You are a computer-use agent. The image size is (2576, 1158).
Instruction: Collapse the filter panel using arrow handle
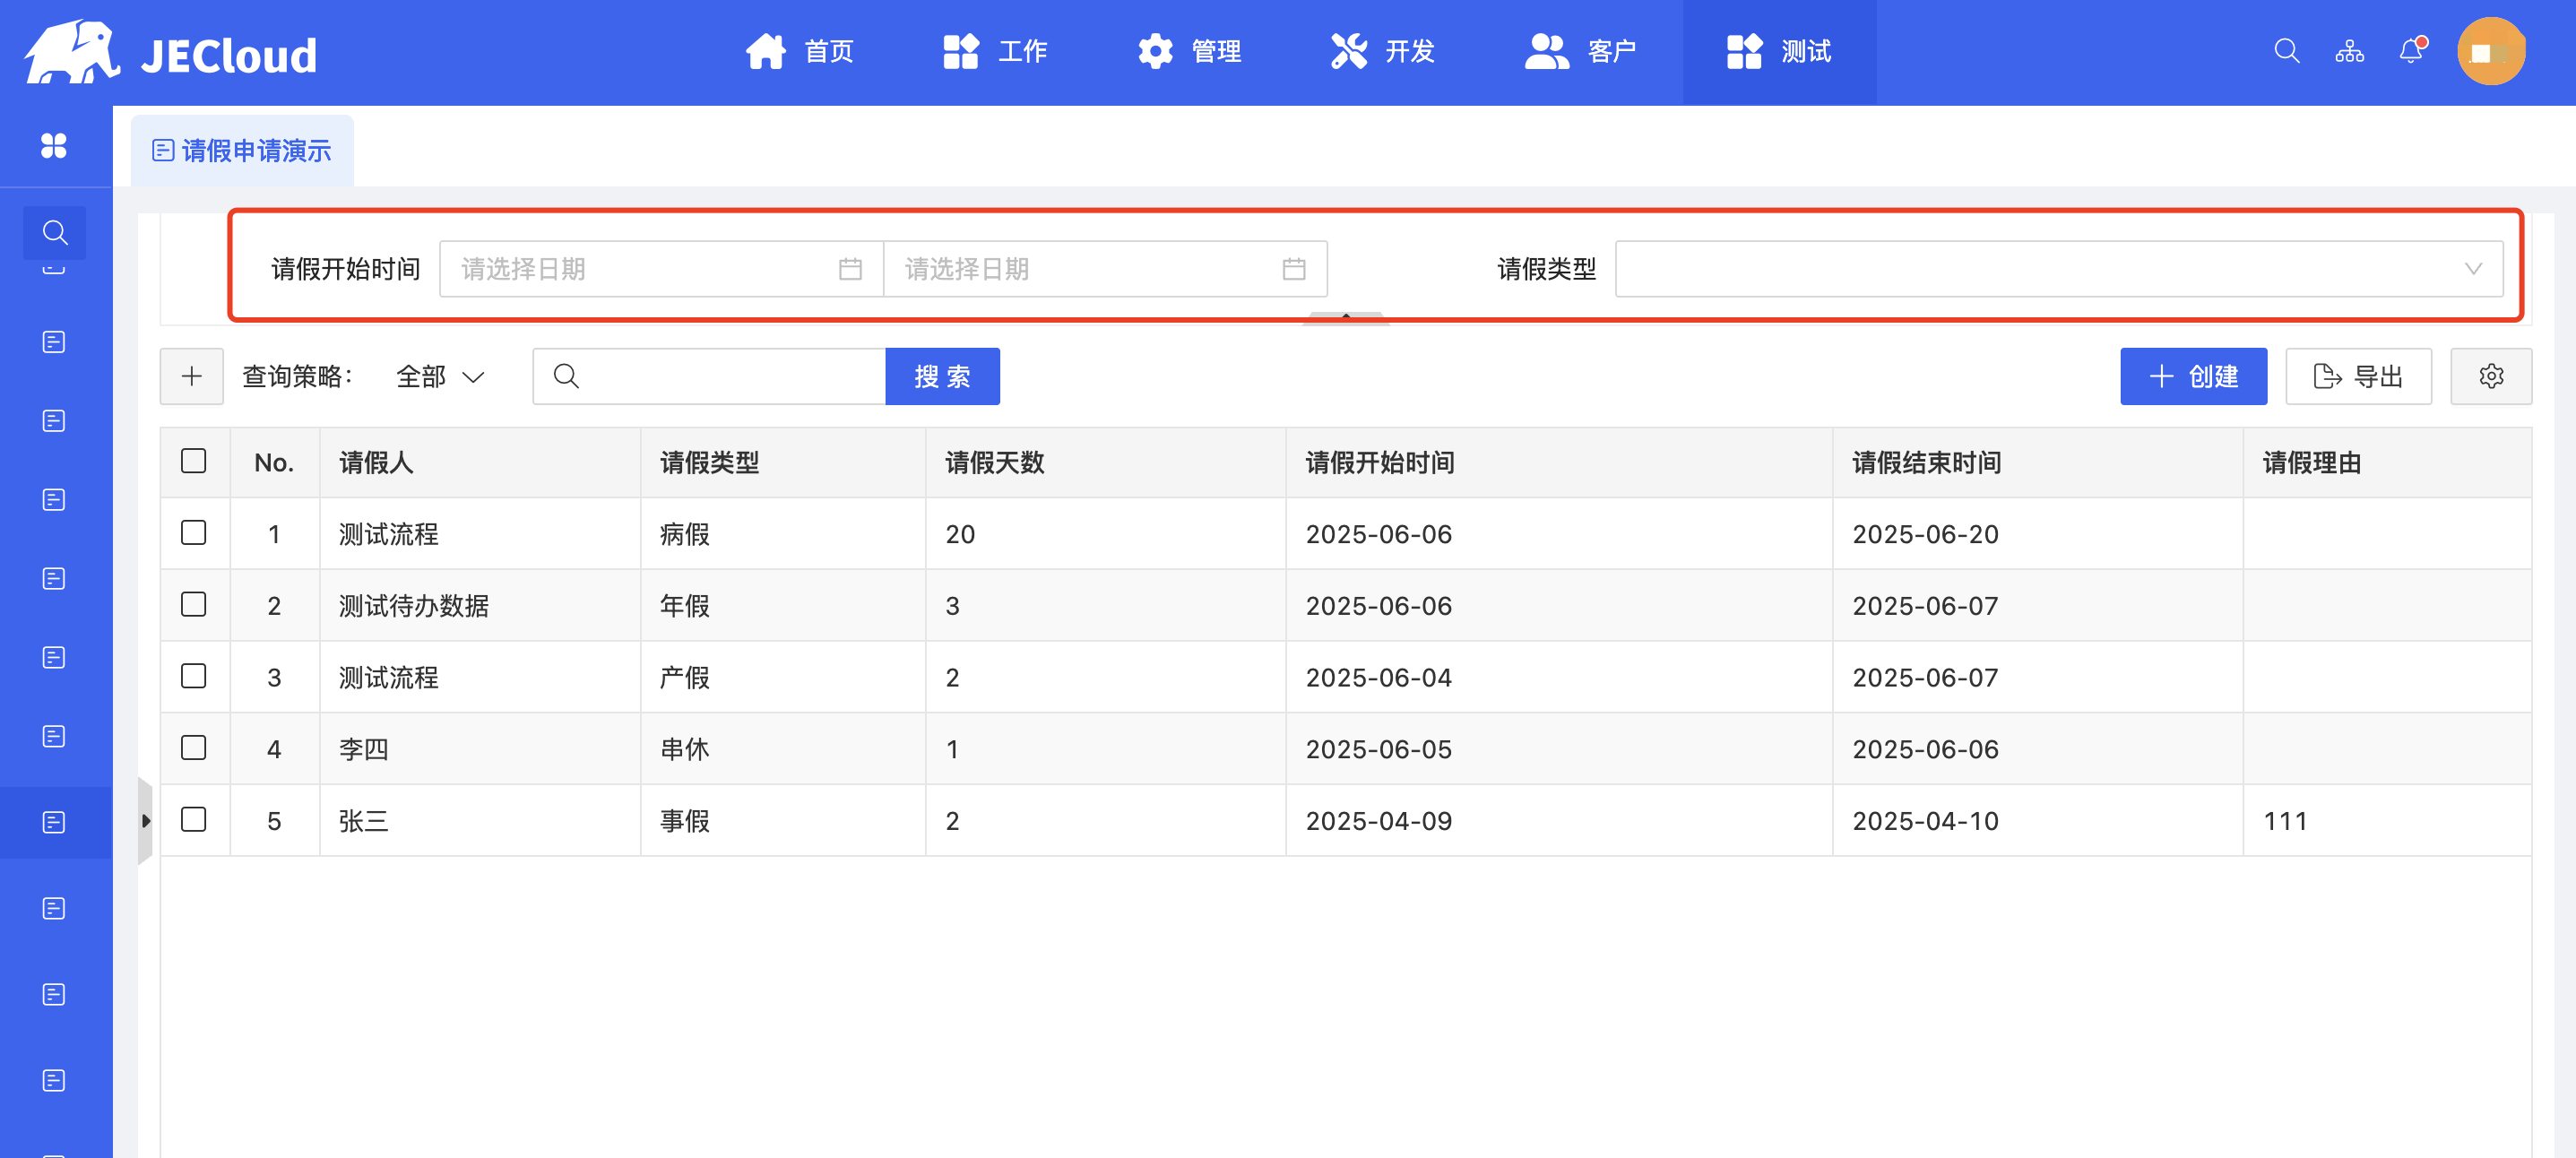[1346, 317]
